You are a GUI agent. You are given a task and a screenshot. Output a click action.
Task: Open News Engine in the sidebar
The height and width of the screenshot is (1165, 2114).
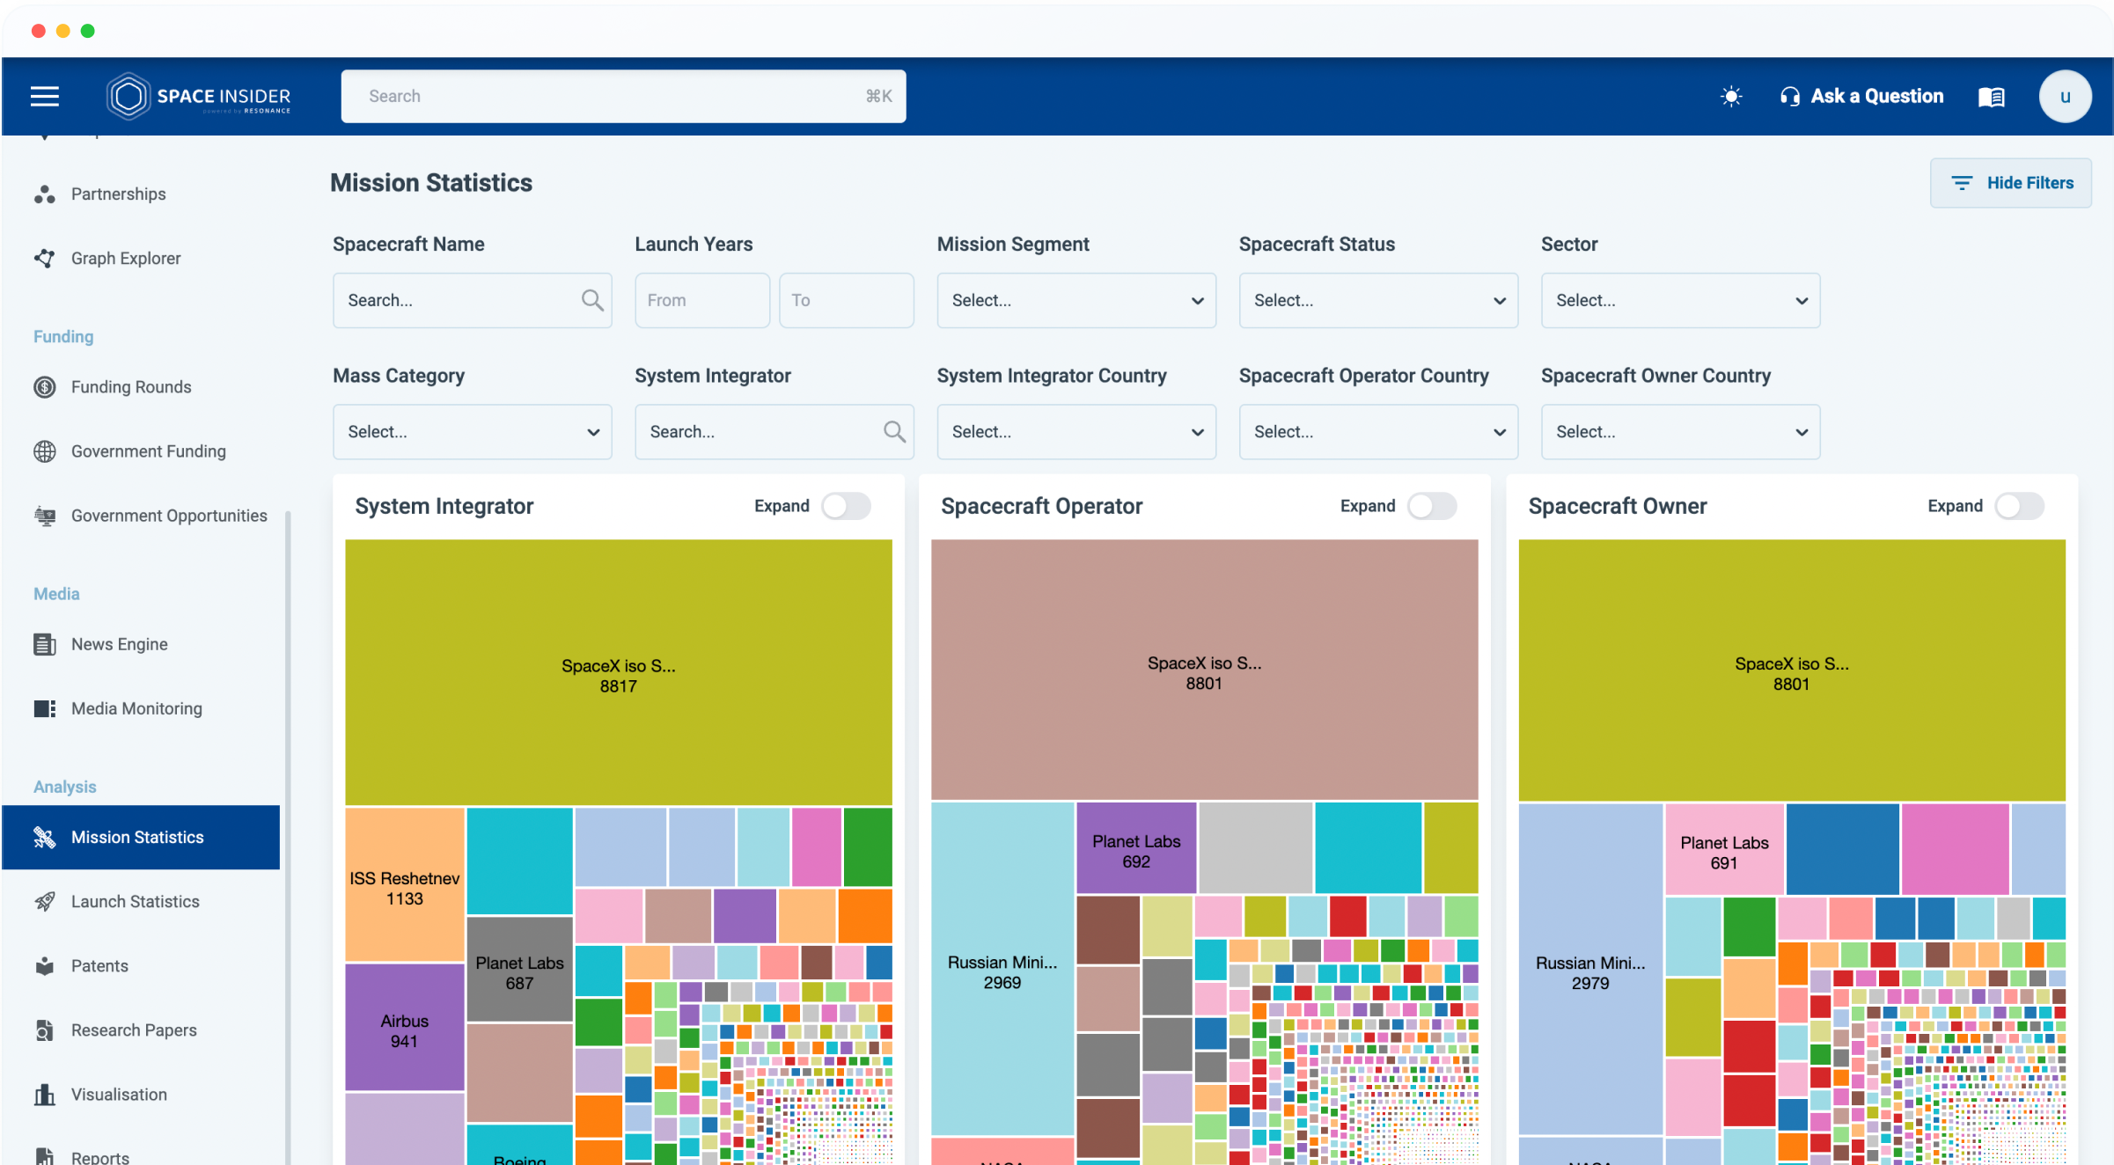coord(141,643)
